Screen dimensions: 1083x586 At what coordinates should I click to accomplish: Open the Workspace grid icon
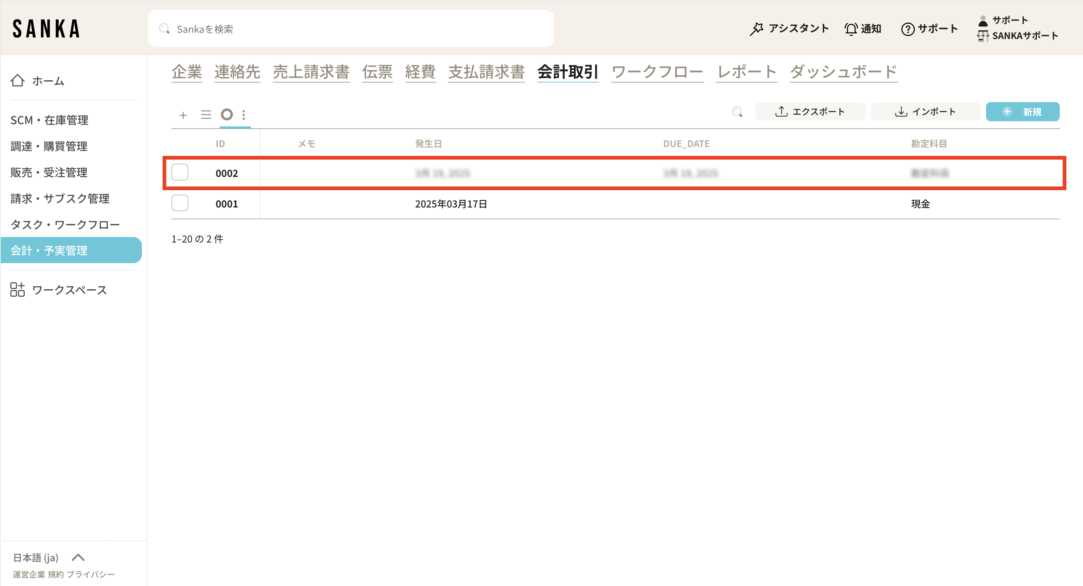coord(17,290)
